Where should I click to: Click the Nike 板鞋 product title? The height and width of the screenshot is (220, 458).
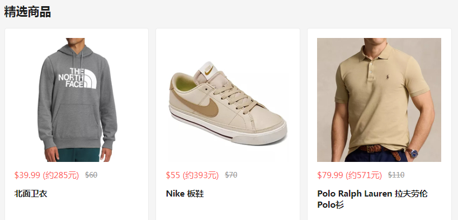pyautogui.click(x=185, y=194)
